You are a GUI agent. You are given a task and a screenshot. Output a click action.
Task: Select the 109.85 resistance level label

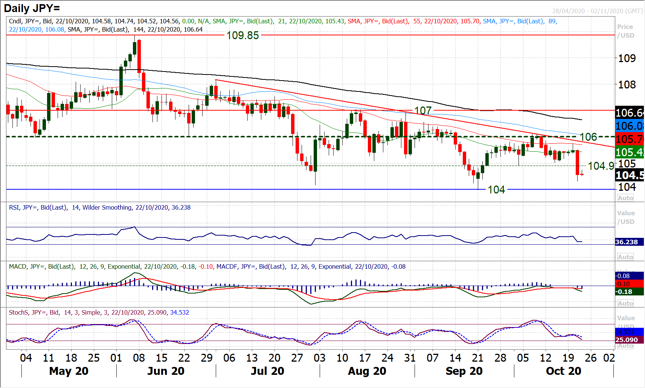242,35
